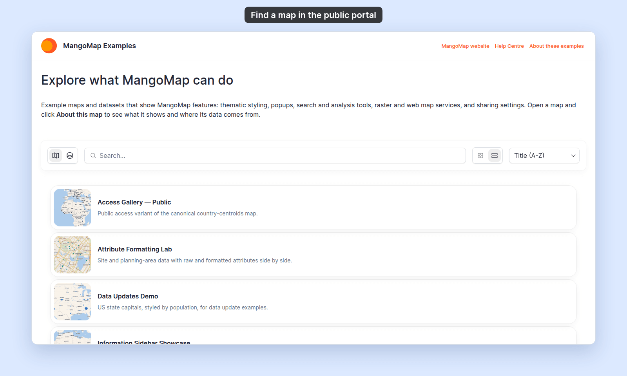Select the grid layout view
The width and height of the screenshot is (627, 376).
coord(480,155)
